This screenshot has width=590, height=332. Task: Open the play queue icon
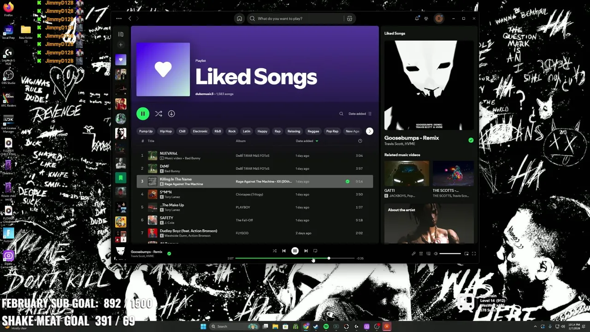(421, 254)
